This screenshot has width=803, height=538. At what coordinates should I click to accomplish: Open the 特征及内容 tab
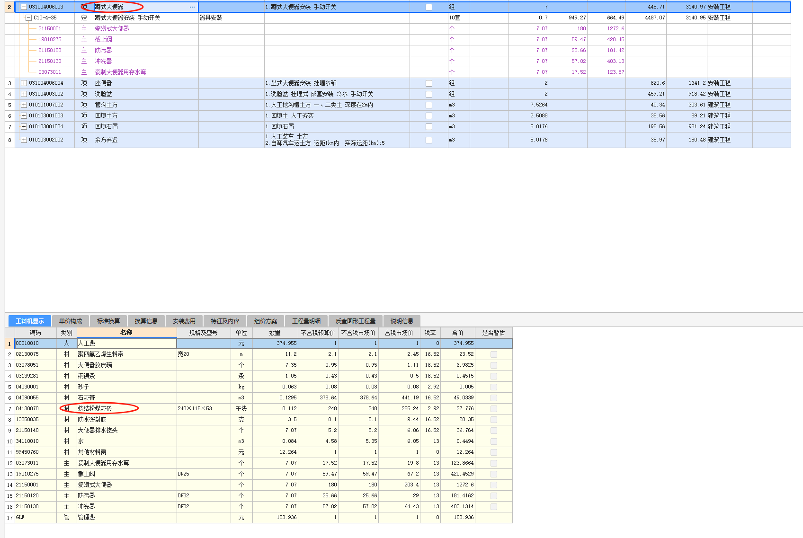tap(225, 321)
